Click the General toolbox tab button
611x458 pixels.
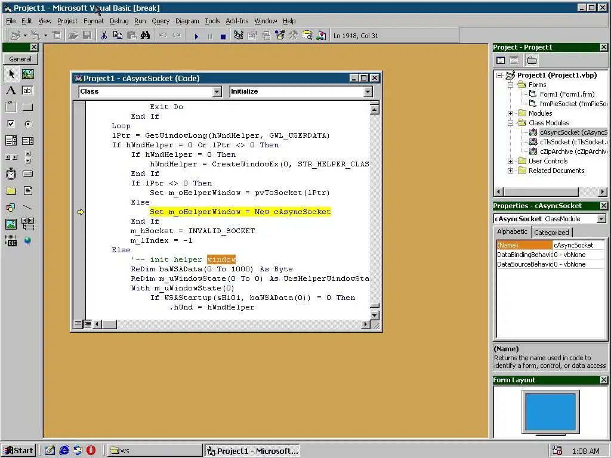(20, 59)
